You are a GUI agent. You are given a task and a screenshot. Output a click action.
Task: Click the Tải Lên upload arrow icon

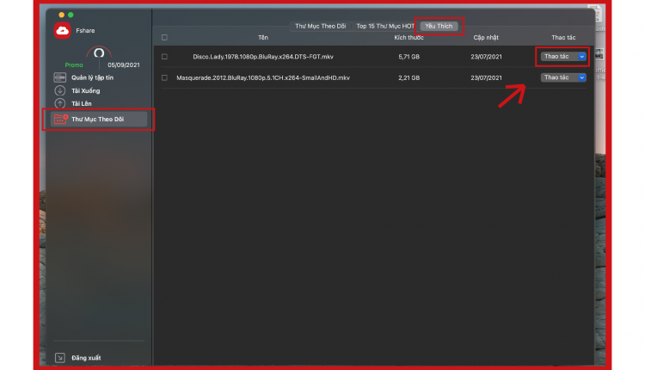point(59,103)
